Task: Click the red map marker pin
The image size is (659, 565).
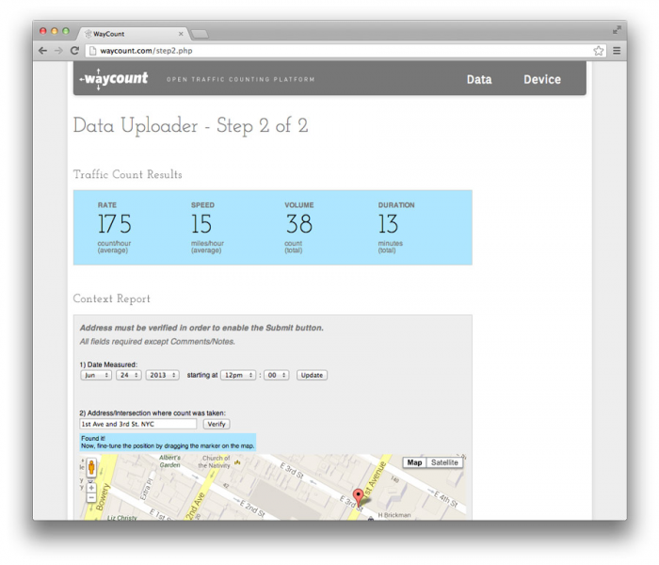Action: [x=358, y=497]
